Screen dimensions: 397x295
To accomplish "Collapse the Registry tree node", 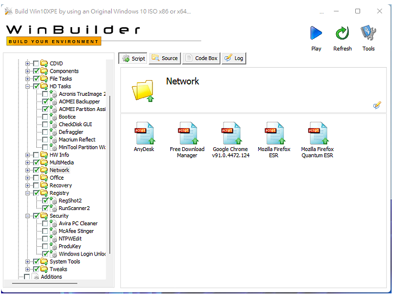I will [27, 193].
